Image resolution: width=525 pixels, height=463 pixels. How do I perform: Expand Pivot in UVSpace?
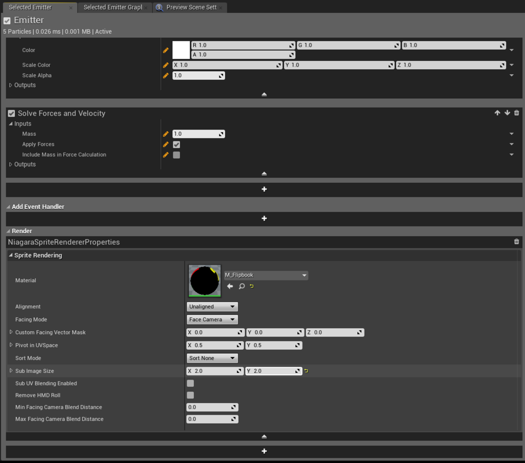pos(11,345)
